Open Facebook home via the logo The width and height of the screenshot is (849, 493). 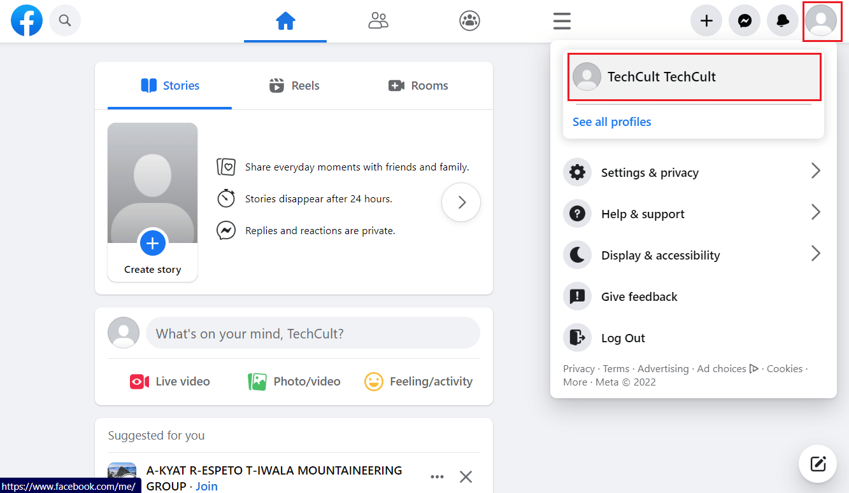coord(26,20)
